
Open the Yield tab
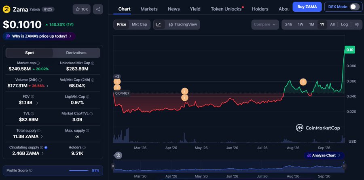point(195,9)
